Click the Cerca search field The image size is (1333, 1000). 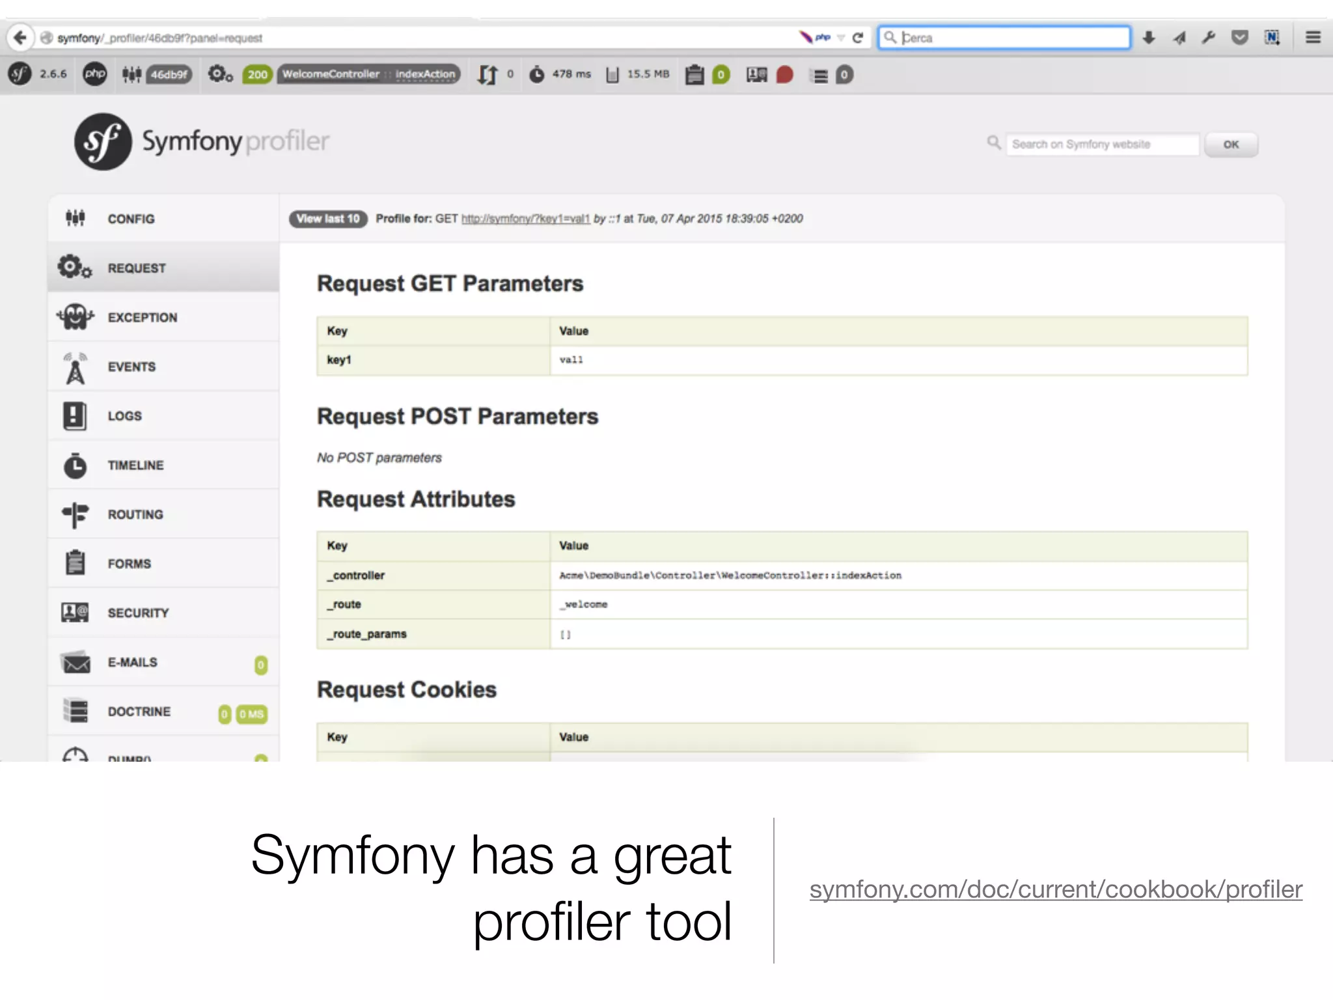click(x=1004, y=38)
